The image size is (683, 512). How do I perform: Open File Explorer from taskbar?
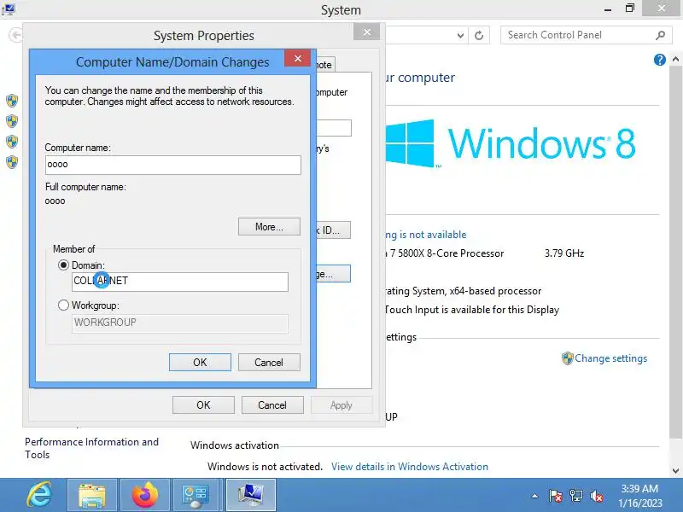coord(92,495)
